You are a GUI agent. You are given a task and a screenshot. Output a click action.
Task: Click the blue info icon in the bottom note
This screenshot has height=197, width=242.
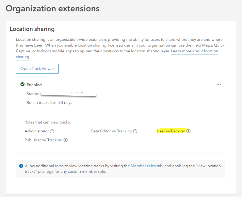tap(21, 166)
